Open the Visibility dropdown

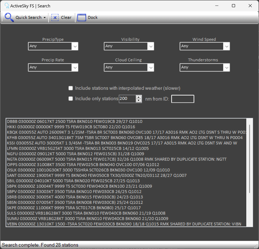coord(151,46)
